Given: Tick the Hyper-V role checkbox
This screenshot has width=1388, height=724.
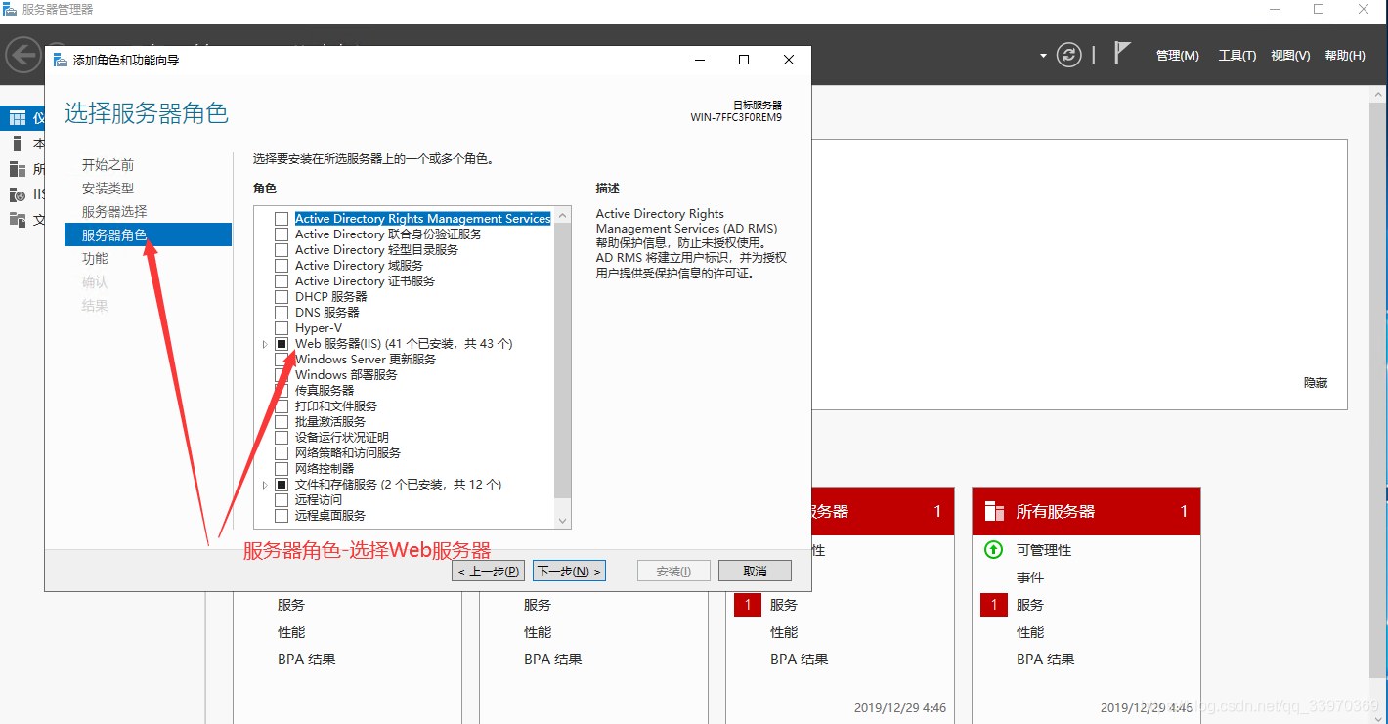Looking at the screenshot, I should (282, 328).
